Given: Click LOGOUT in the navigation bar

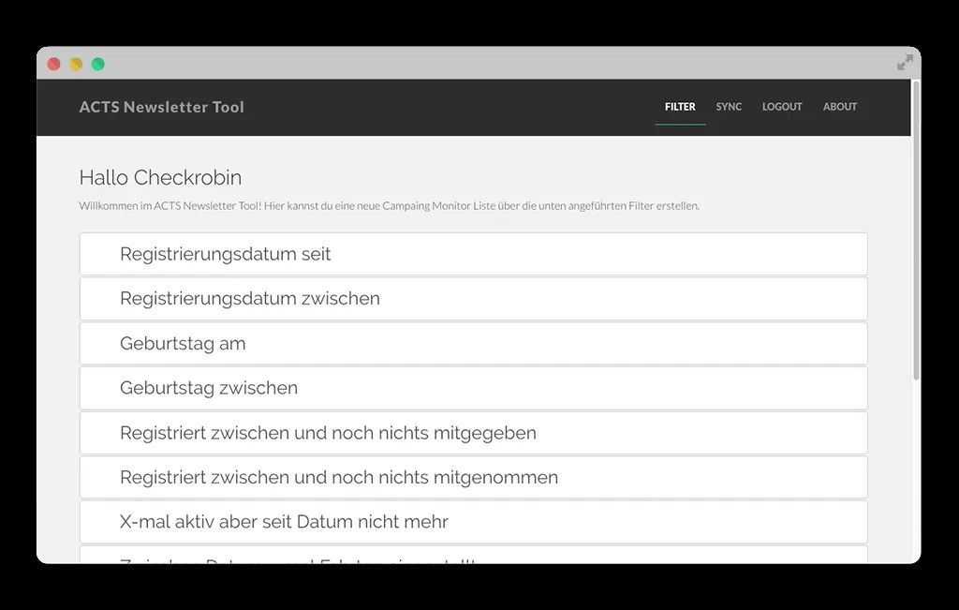Looking at the screenshot, I should (x=782, y=107).
